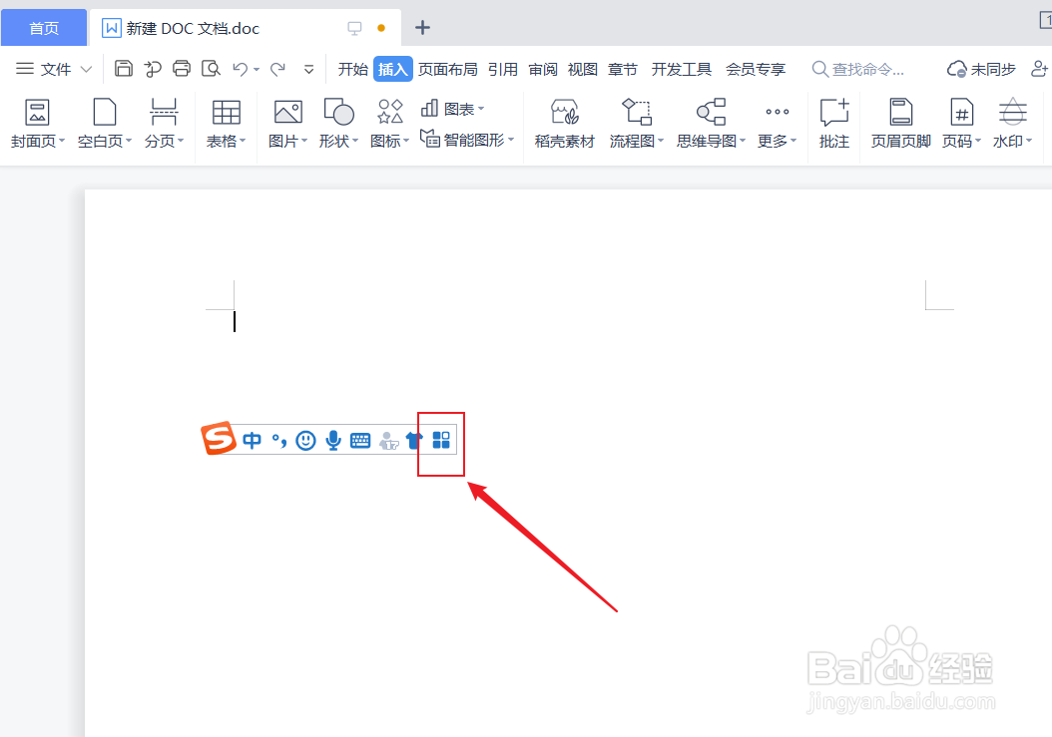The height and width of the screenshot is (737, 1052).
Task: Start voice input on the Sogou toolbar
Action: (332, 442)
